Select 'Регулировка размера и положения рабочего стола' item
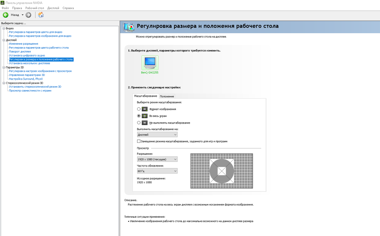 click(x=41, y=59)
